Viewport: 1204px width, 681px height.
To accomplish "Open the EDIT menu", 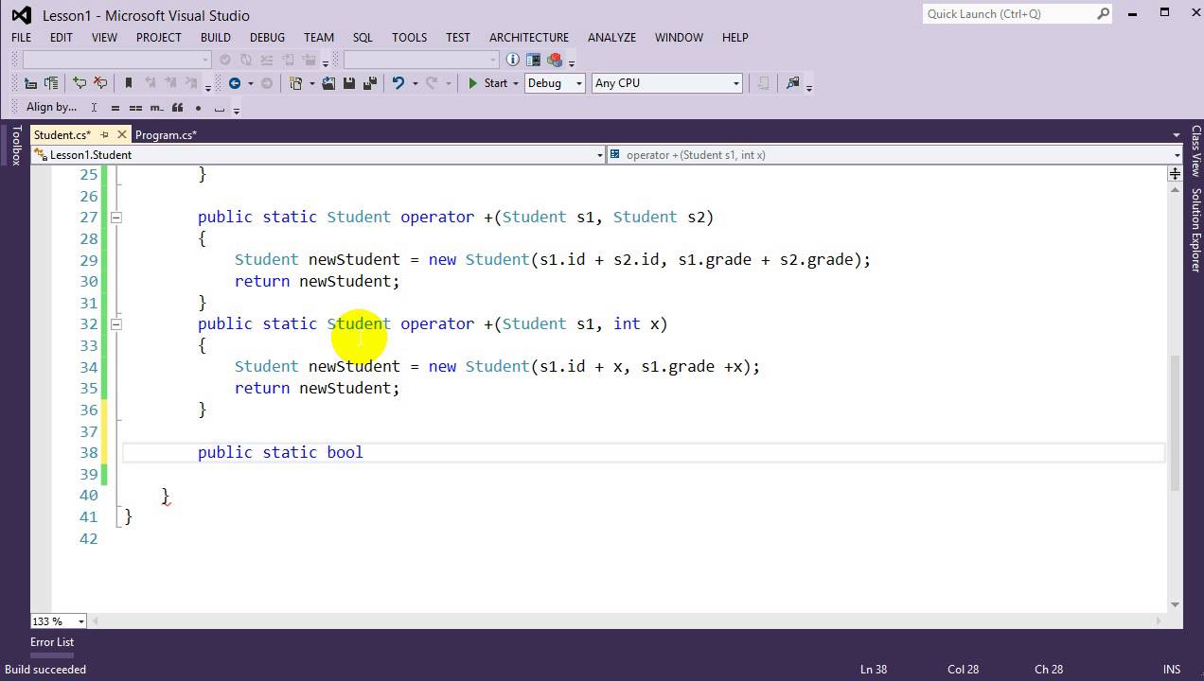I will 61,37.
